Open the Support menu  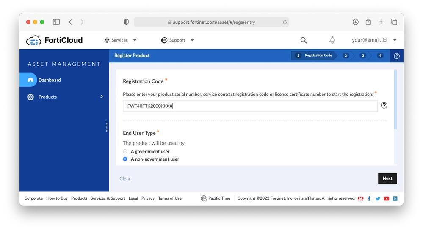coord(177,40)
